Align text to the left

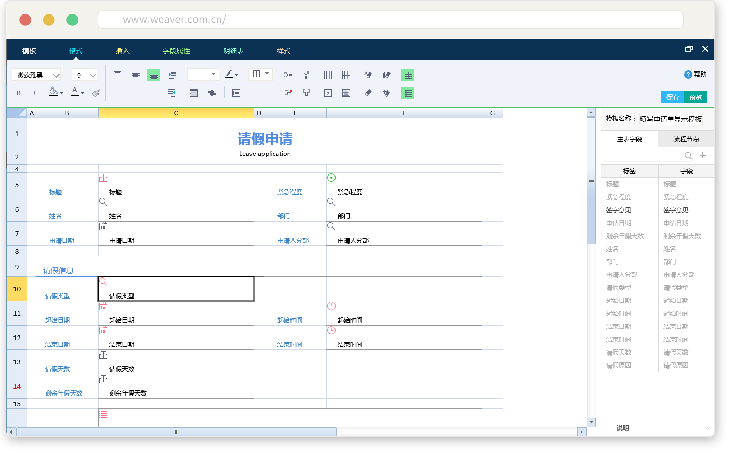[x=118, y=93]
